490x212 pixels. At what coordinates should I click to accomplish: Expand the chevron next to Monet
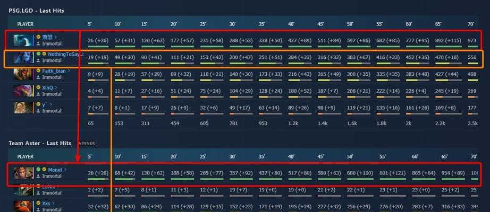click(x=65, y=170)
